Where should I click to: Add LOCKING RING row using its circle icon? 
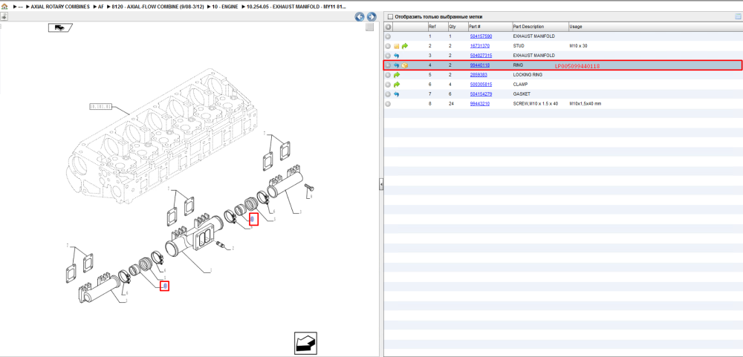coord(388,75)
